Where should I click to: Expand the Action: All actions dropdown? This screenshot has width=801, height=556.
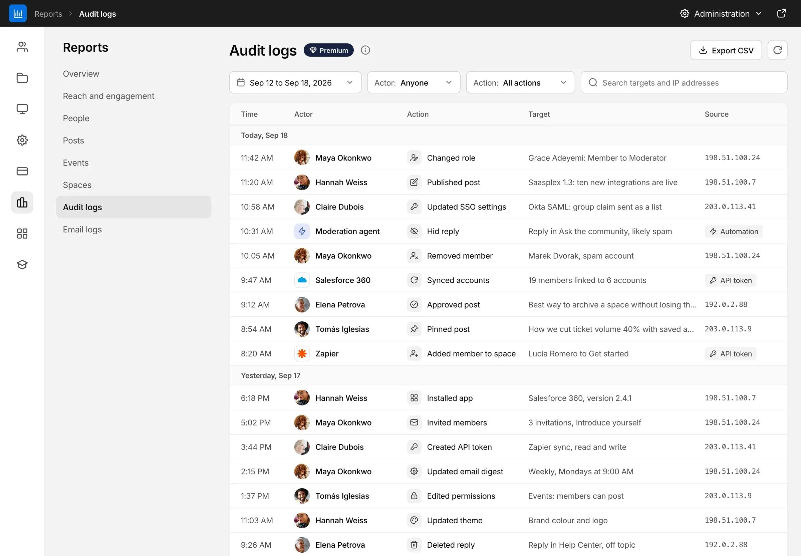click(x=520, y=82)
